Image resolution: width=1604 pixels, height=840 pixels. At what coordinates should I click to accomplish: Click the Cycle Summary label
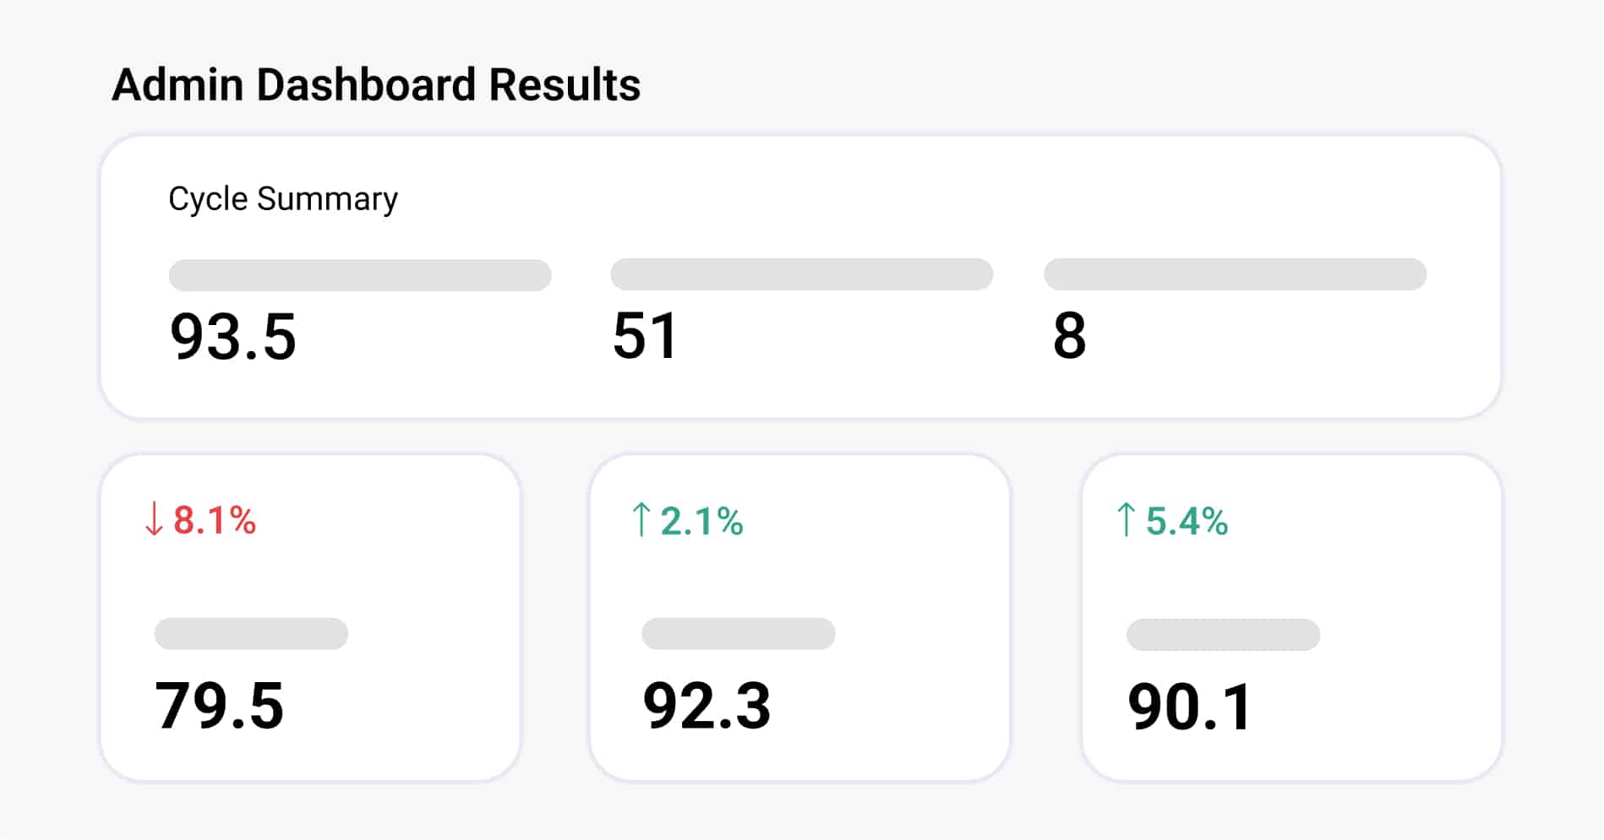point(283,199)
